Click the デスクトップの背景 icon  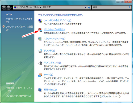(40, 30)
